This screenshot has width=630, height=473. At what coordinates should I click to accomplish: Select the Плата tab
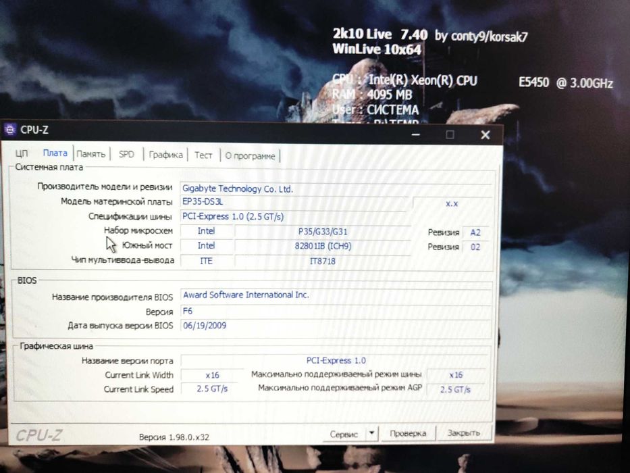coord(55,153)
